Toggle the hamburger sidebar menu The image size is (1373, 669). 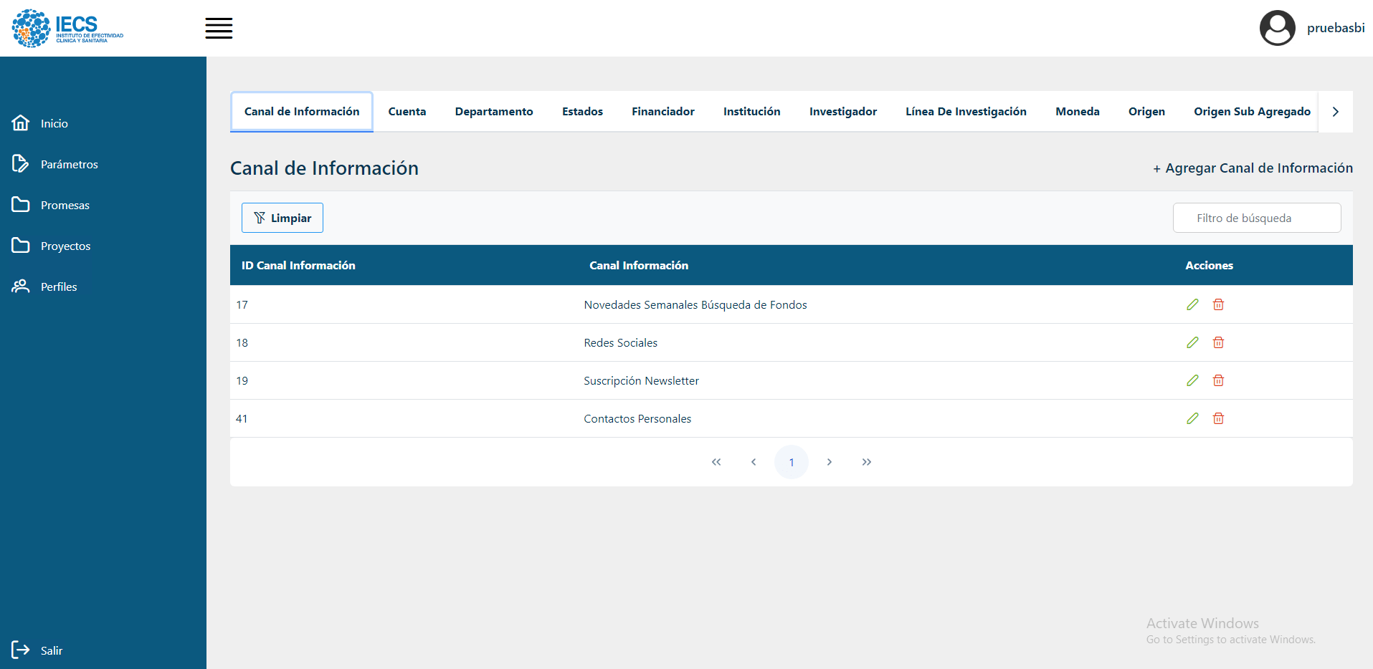(x=219, y=29)
